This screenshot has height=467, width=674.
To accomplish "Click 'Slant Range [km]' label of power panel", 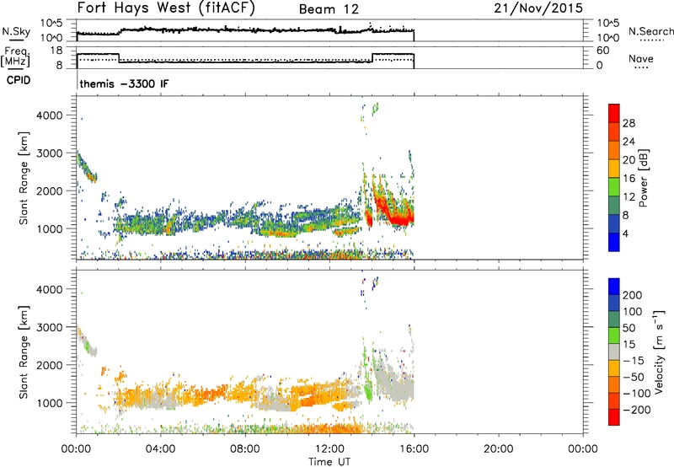I will [x=24, y=178].
